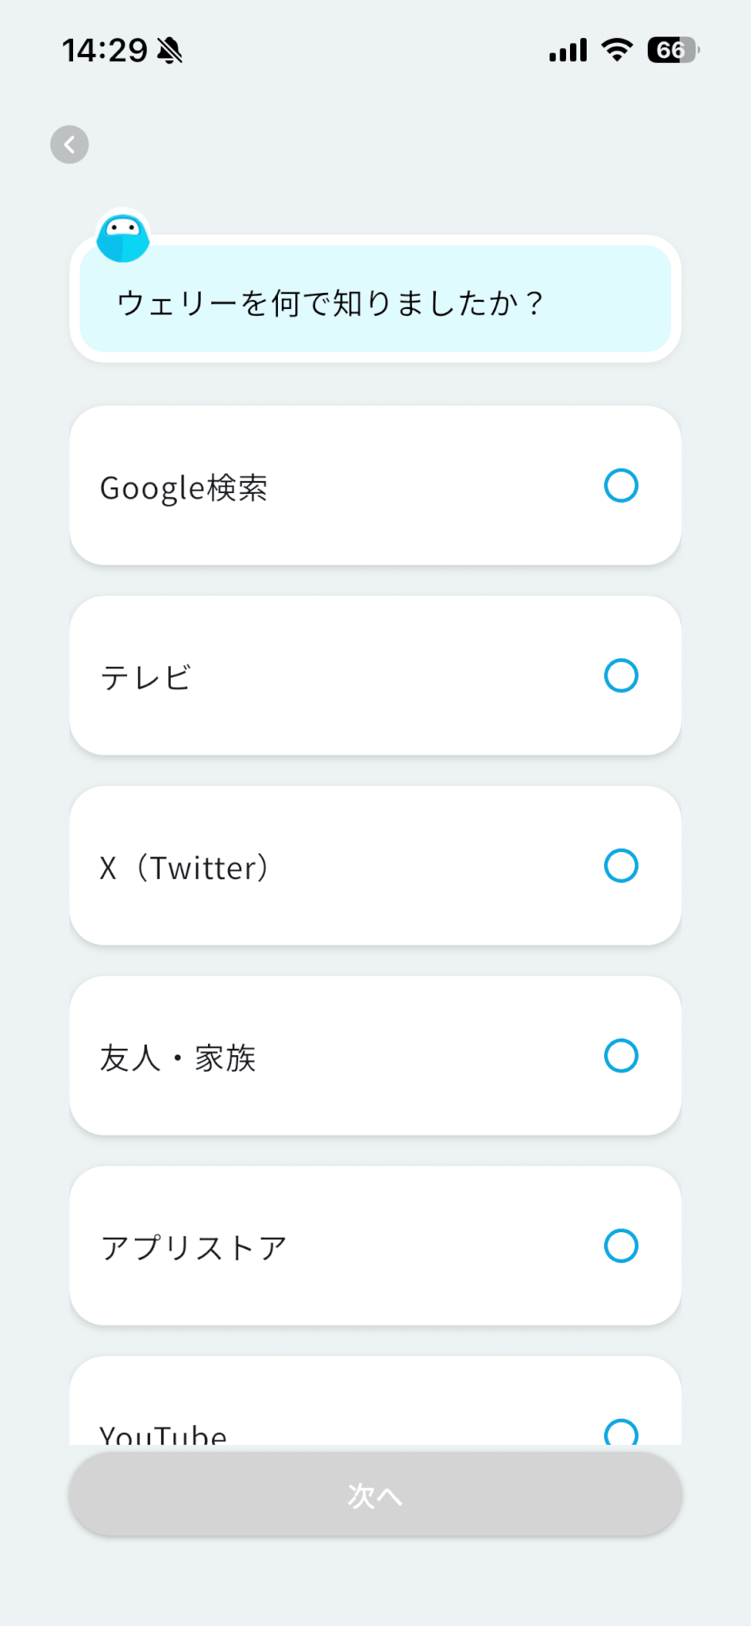Select the YouTube radio button
Viewport: 751px width, 1626px height.
621,1432
